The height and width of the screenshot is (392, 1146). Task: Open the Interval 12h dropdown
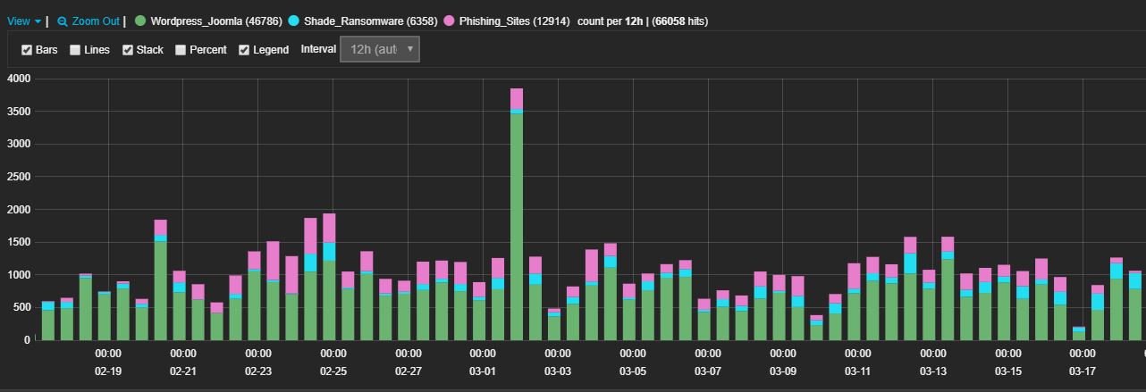[x=379, y=50]
